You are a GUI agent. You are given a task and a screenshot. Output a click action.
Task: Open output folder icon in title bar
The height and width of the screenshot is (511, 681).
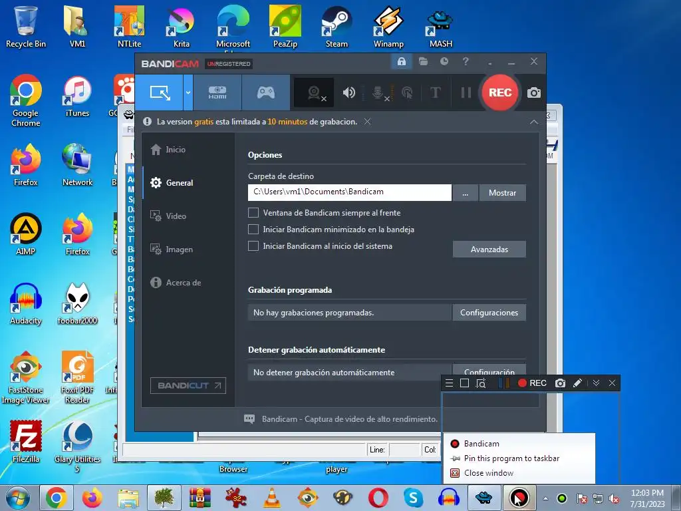(423, 61)
